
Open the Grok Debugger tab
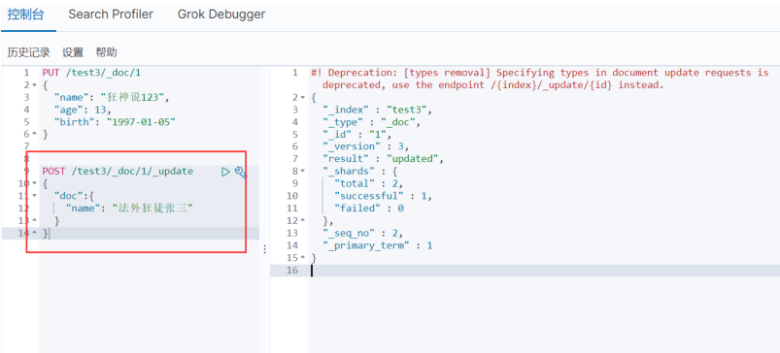point(221,15)
